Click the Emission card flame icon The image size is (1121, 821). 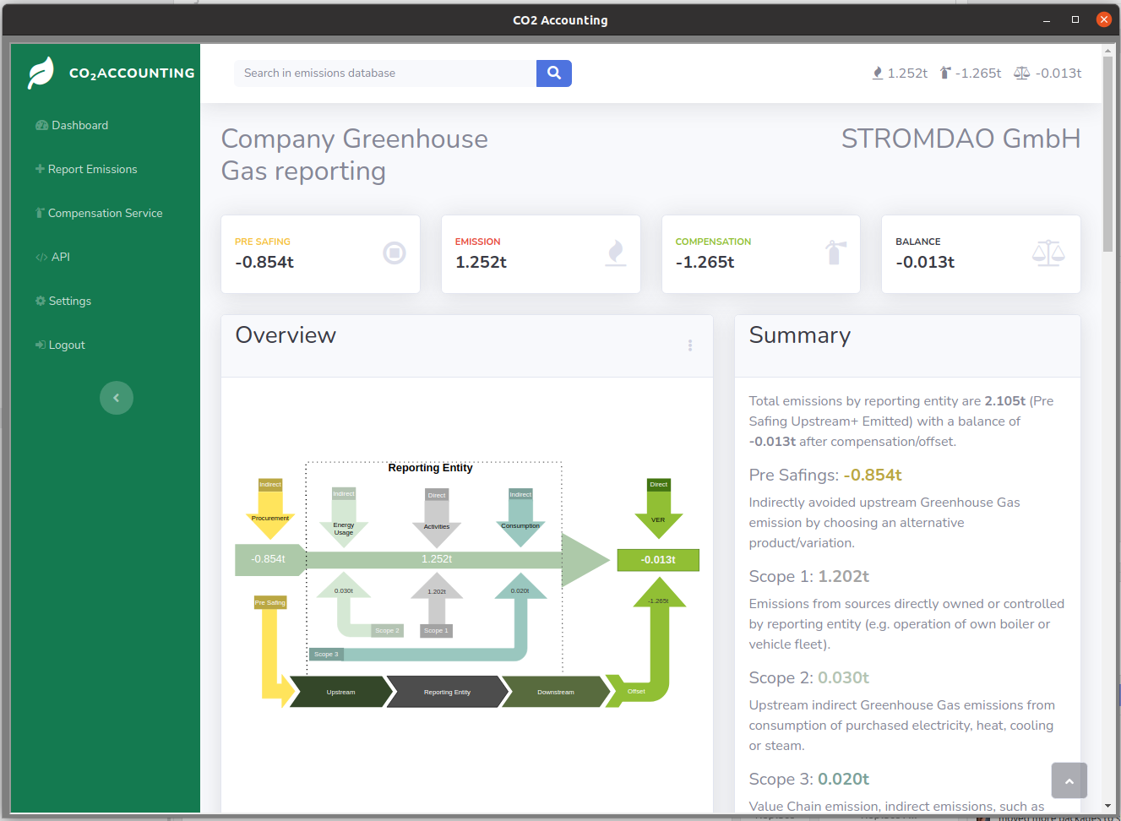click(x=616, y=253)
